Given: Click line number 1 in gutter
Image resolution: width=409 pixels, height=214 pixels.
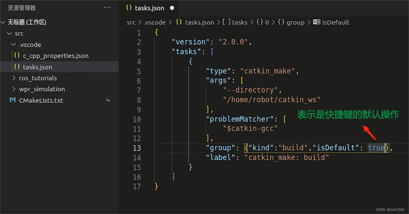Looking at the screenshot, I should 139,33.
